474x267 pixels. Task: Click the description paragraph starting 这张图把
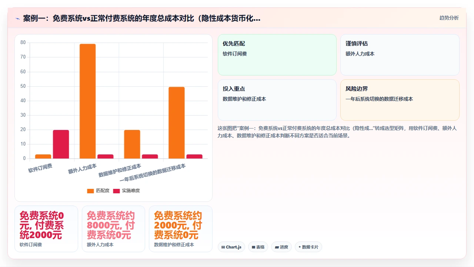pos(337,132)
